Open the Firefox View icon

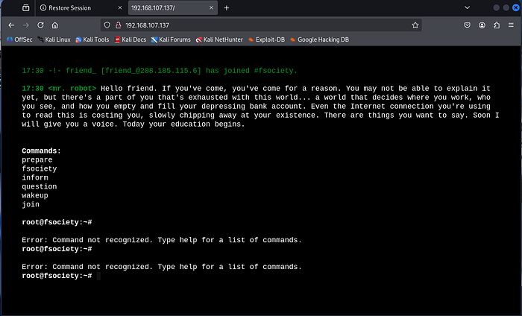25,8
